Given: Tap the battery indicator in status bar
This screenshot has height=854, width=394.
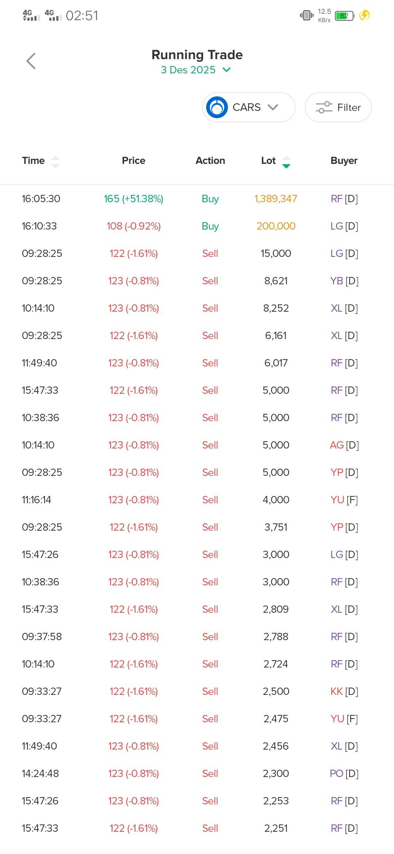Looking at the screenshot, I should pyautogui.click(x=344, y=16).
